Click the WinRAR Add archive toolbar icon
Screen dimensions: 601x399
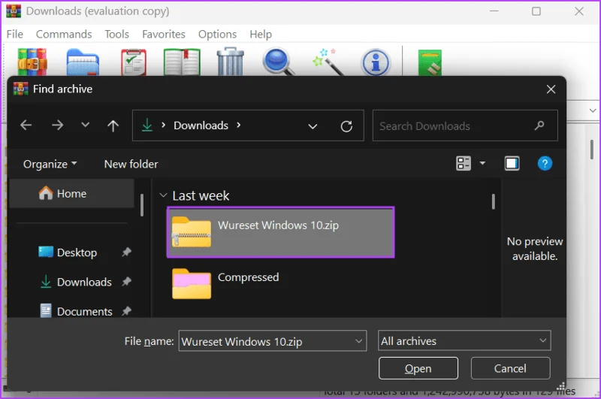(x=32, y=62)
